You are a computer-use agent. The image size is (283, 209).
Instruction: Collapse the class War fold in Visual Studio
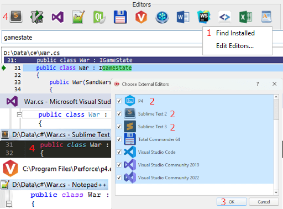[x=19, y=114]
